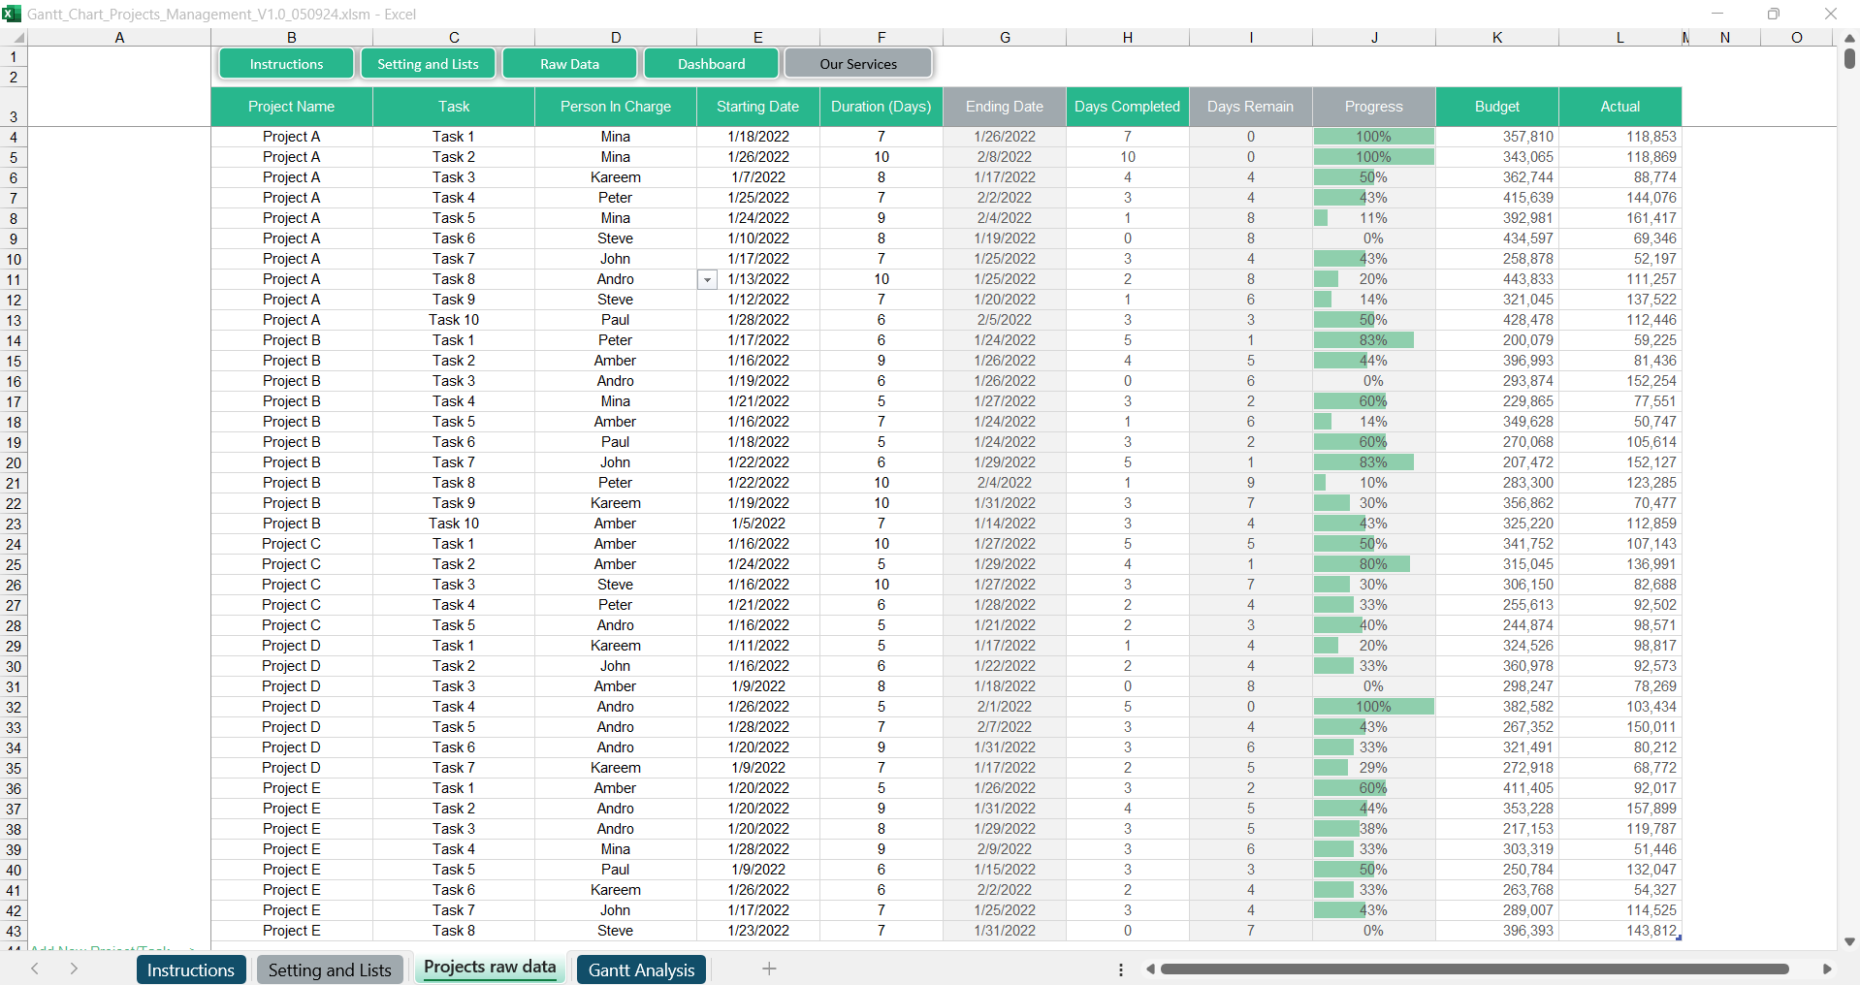Click the three-dot sheet tab bar handle
The height and width of the screenshot is (985, 1860).
tap(1120, 969)
